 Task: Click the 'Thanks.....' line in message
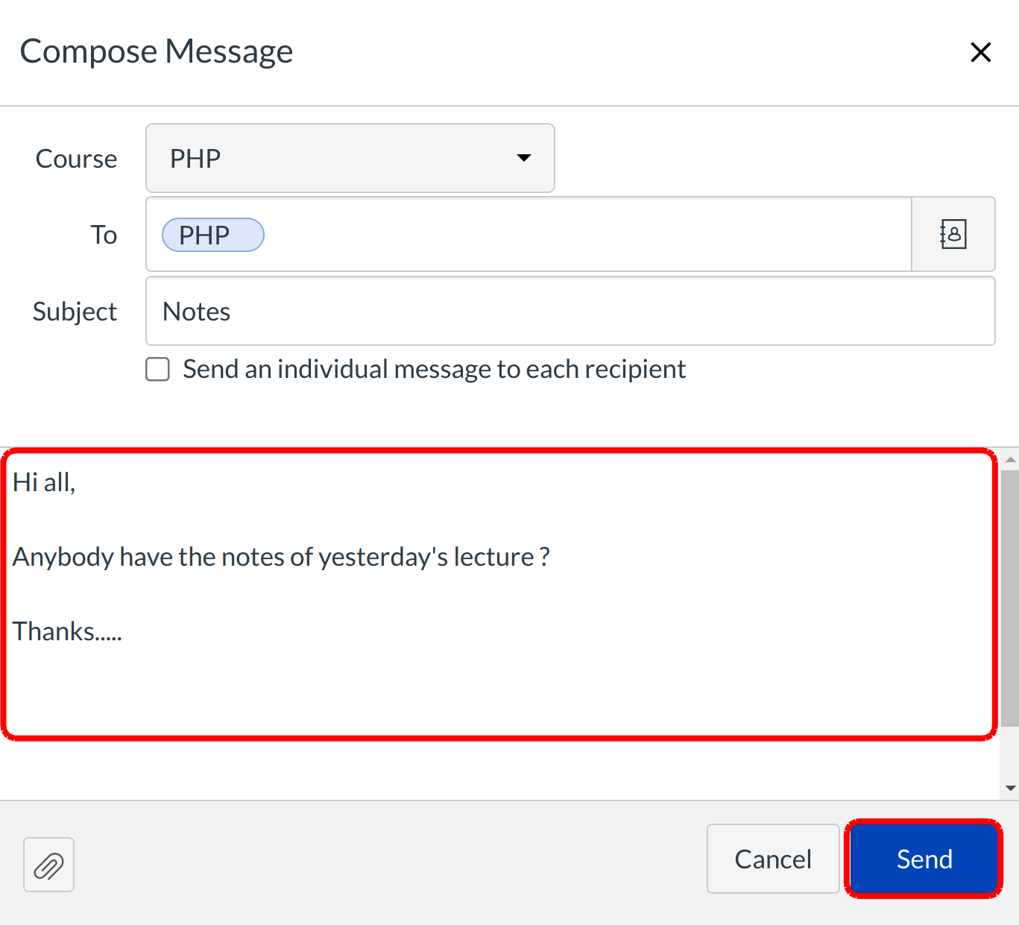(x=67, y=632)
